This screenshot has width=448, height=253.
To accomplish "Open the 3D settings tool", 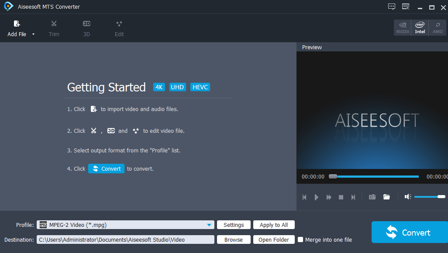I will 86,29.
